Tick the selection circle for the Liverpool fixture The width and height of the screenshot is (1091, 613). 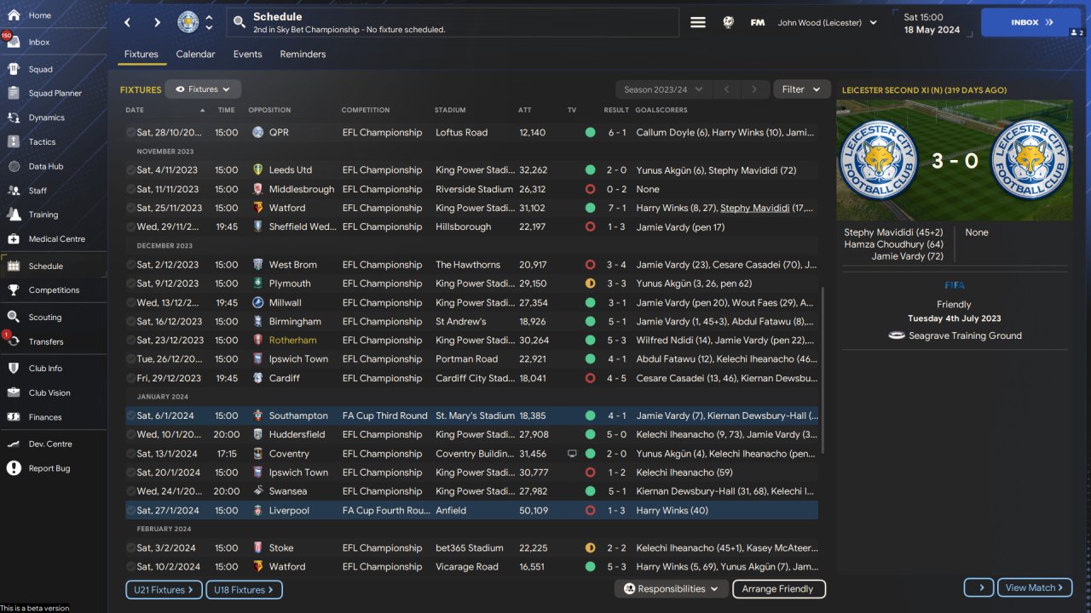pyautogui.click(x=130, y=511)
